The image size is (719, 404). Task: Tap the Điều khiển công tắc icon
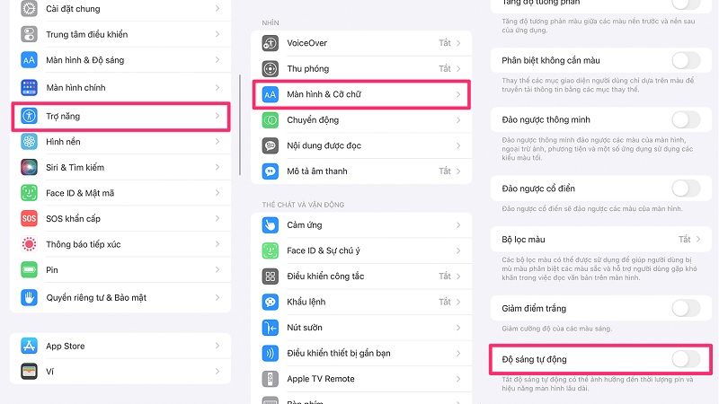coord(271,277)
